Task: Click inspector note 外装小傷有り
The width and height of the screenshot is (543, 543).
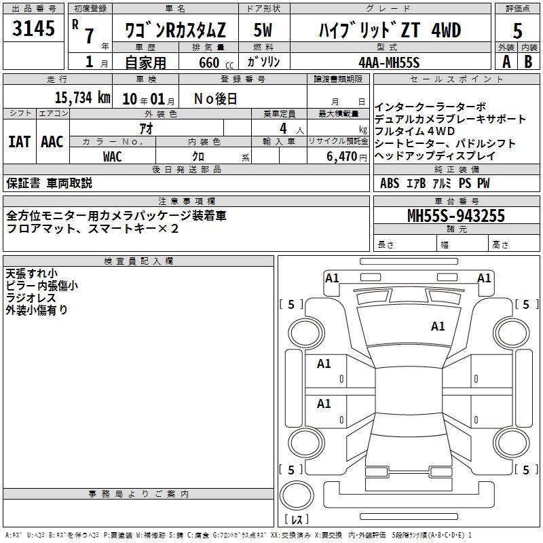Action: click(x=37, y=310)
